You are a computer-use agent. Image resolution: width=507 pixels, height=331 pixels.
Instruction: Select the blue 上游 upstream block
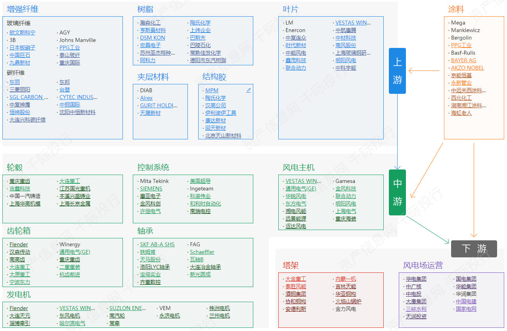[398, 71]
